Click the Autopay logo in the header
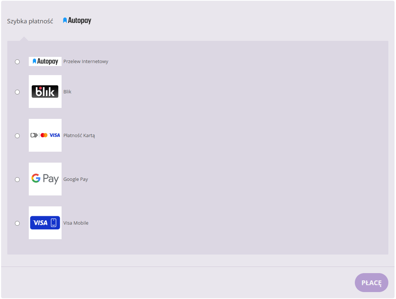Screen dimensions: 396x299 coord(77,21)
